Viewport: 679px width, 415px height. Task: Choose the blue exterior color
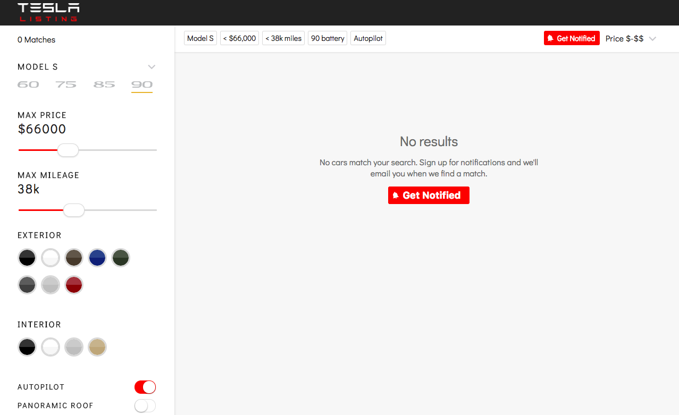tap(97, 258)
